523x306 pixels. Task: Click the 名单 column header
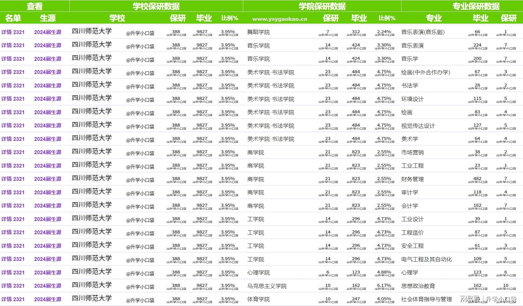point(13,18)
